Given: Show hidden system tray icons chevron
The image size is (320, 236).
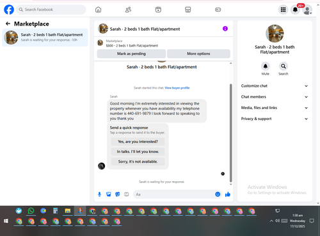Looking at the screenshot, I should coord(271,221).
